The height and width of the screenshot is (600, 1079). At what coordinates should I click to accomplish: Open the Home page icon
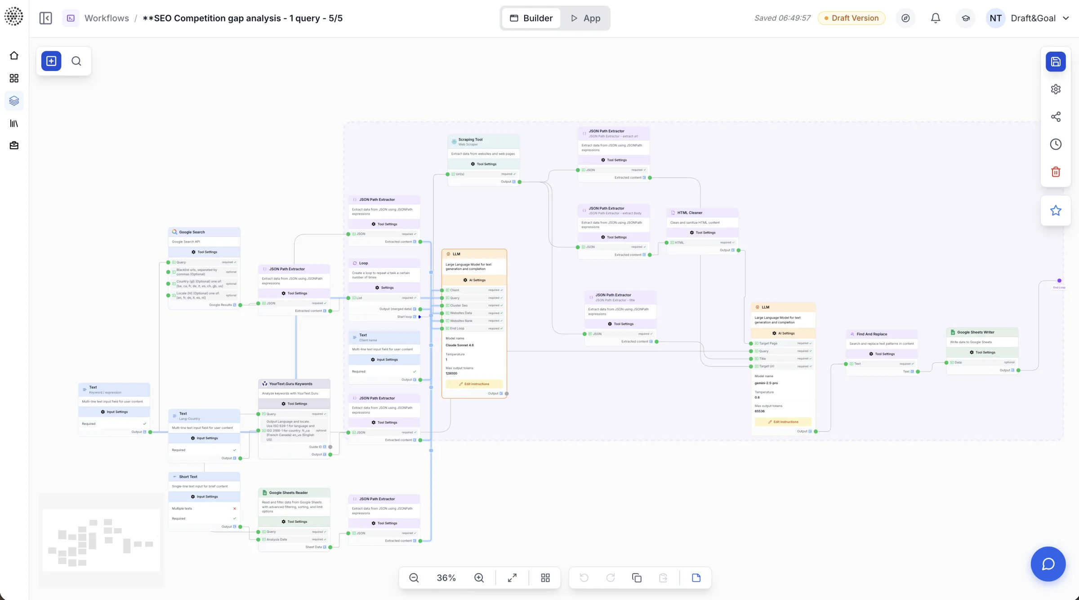coord(14,55)
